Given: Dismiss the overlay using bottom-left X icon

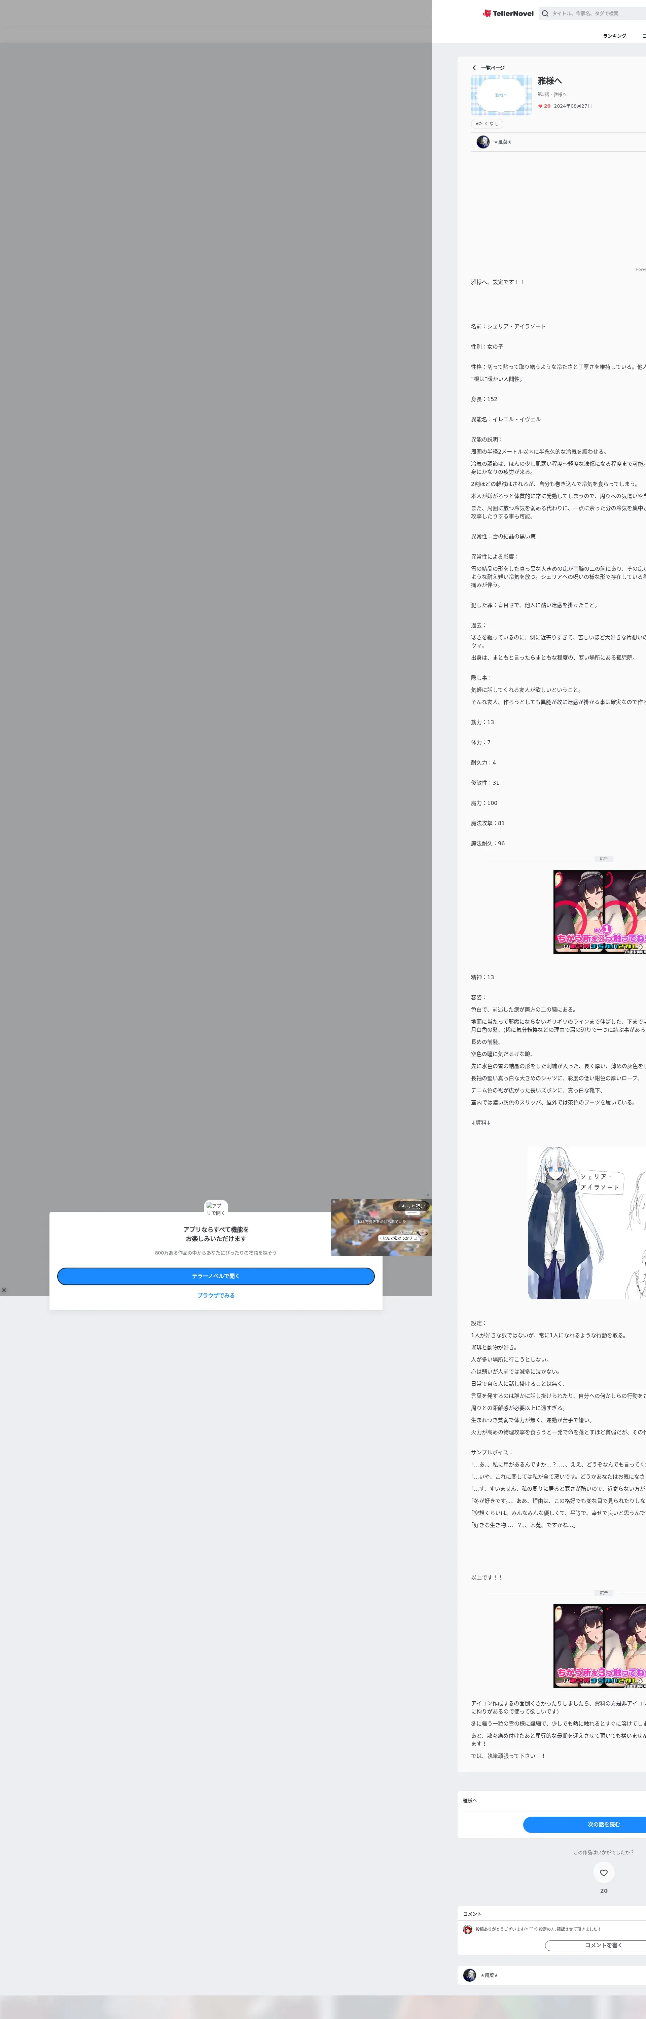Looking at the screenshot, I should (x=4, y=1289).
